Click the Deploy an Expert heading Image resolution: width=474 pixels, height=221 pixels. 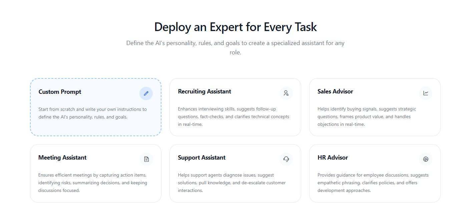coord(235,27)
